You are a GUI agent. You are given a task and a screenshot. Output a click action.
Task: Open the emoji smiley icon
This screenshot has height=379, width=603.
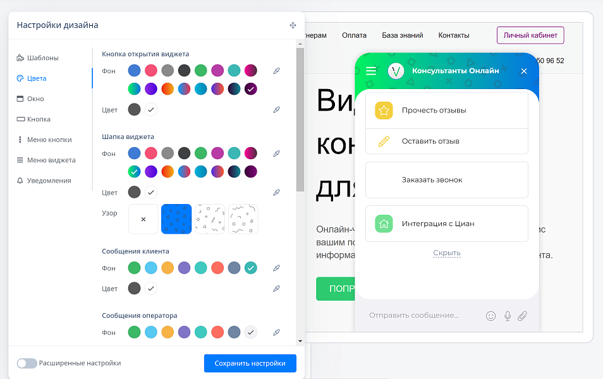pos(491,315)
